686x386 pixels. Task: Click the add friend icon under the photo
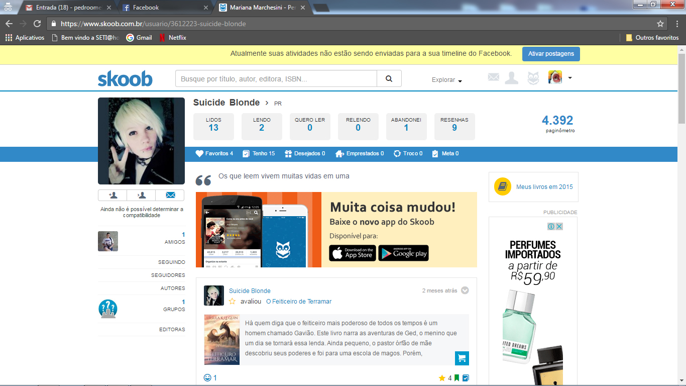[112, 195]
